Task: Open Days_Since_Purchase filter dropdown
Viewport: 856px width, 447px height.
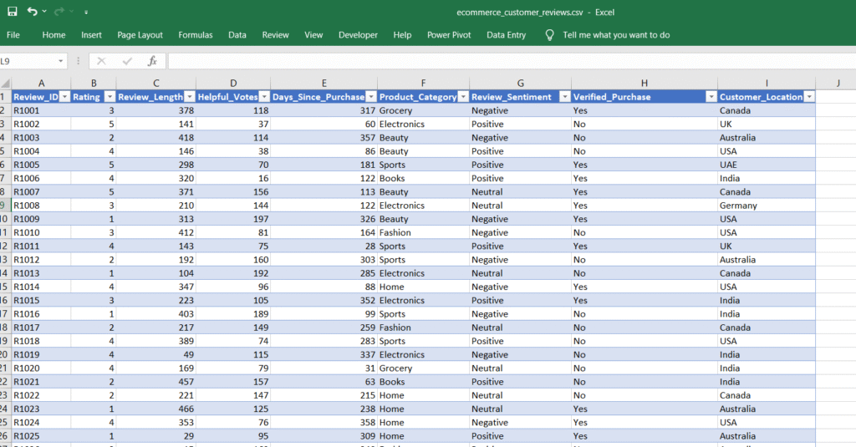Action: point(370,97)
